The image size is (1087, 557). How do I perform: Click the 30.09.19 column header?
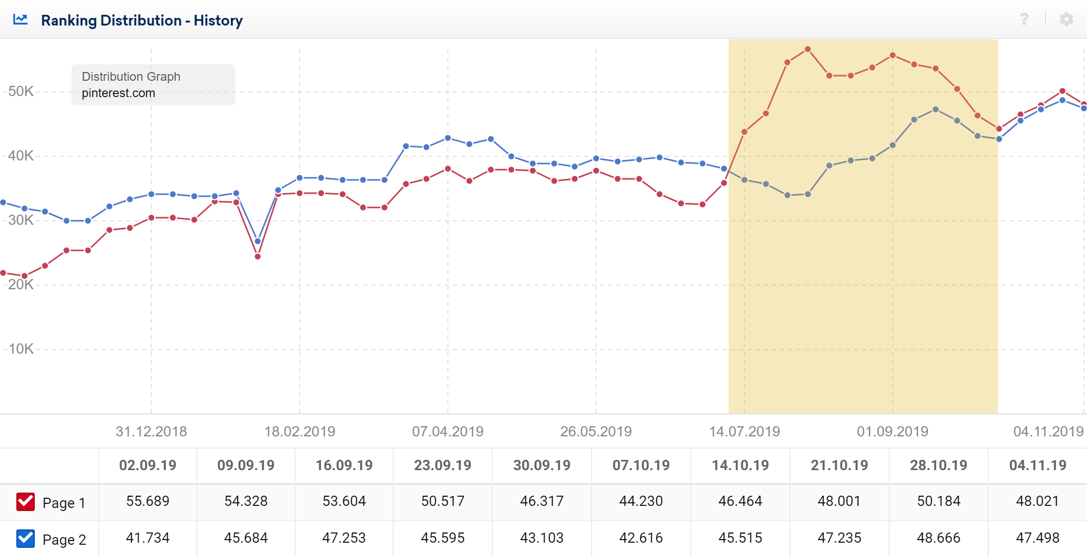pos(541,466)
